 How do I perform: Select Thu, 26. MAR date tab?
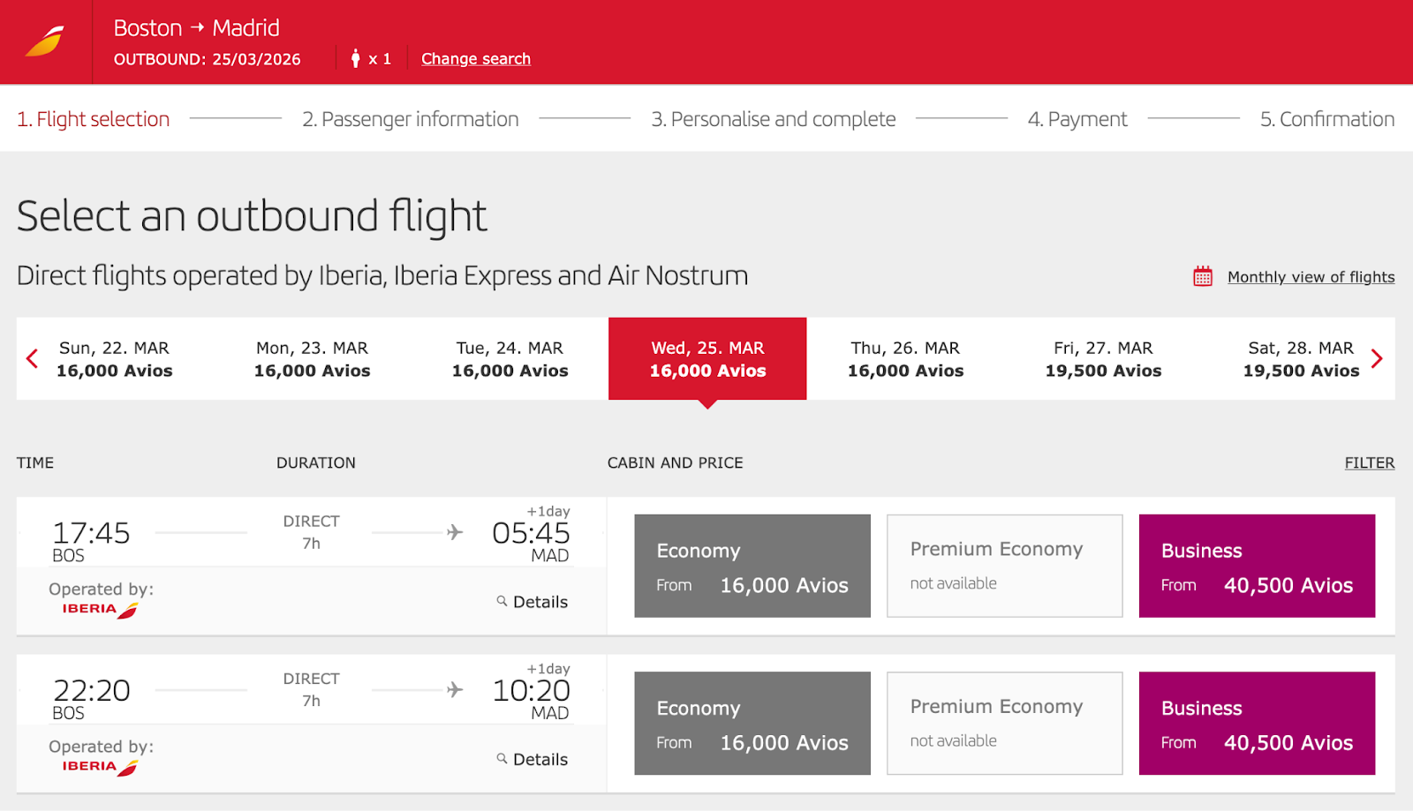[x=905, y=359]
